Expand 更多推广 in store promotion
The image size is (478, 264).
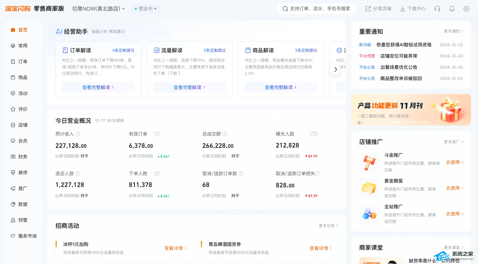click(x=454, y=142)
